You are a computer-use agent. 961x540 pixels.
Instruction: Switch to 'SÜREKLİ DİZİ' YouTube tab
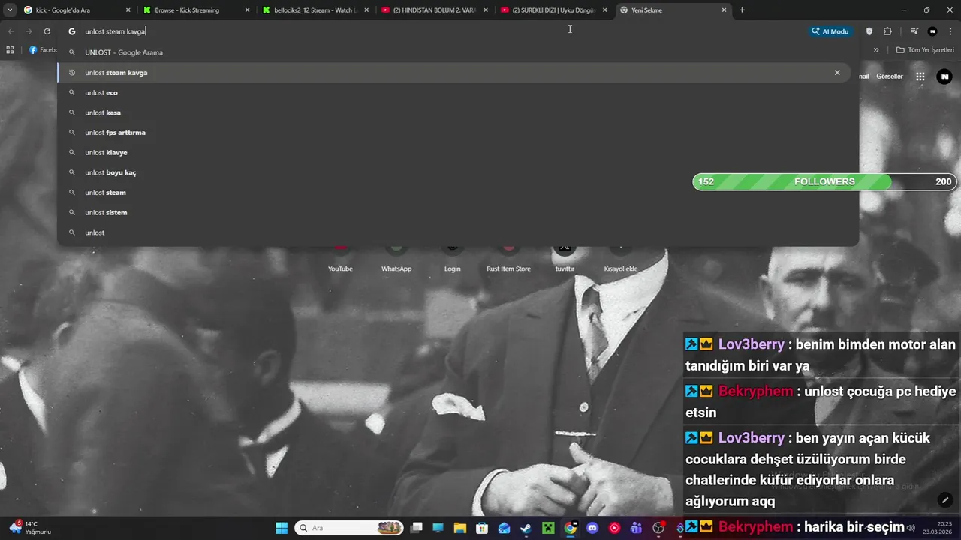tap(553, 10)
